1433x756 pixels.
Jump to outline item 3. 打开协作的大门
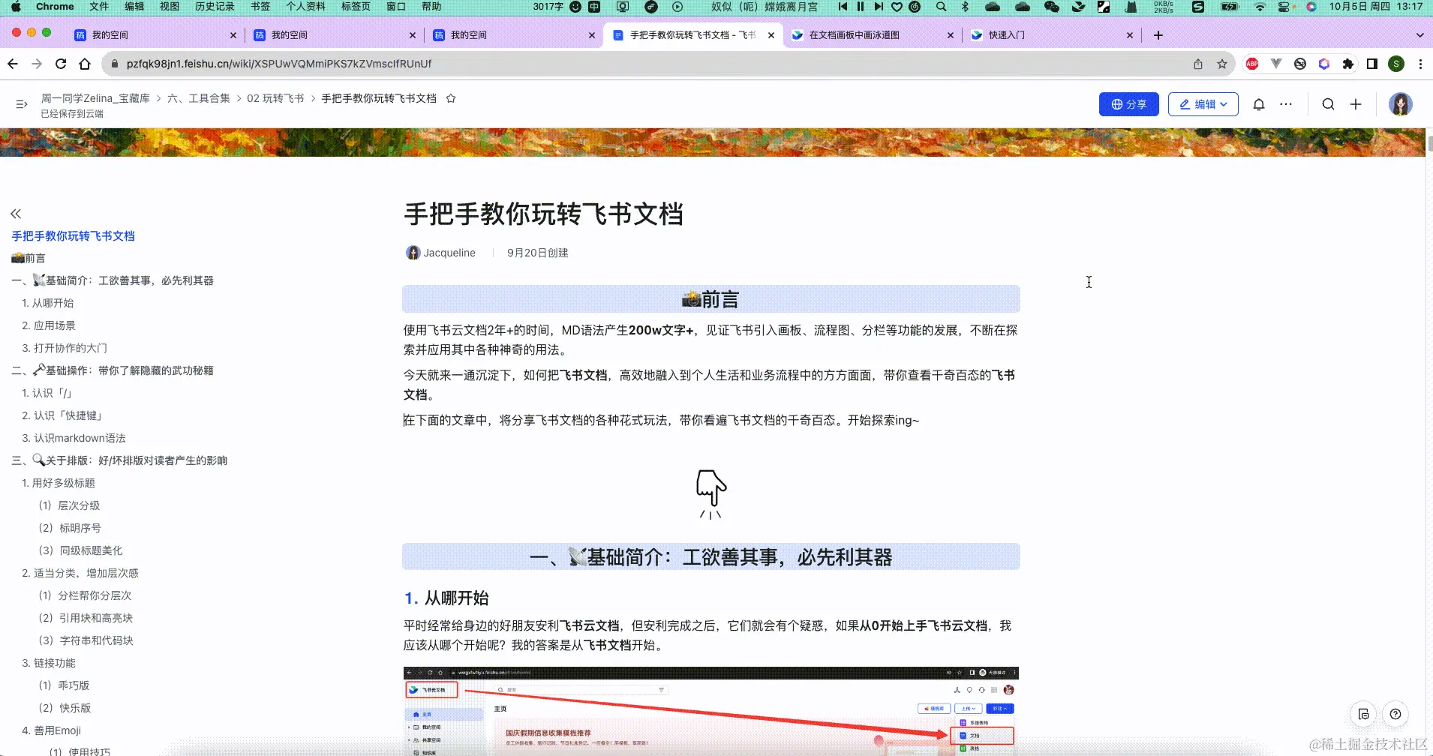[x=65, y=348]
